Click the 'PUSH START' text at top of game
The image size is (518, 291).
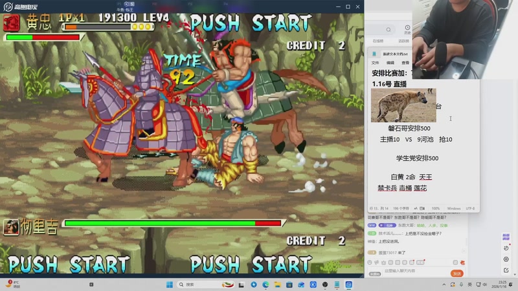[x=251, y=23]
